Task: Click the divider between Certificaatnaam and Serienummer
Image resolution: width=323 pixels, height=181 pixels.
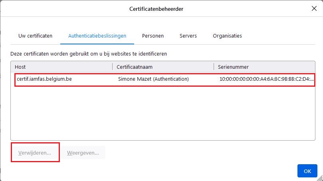Action: [x=214, y=67]
